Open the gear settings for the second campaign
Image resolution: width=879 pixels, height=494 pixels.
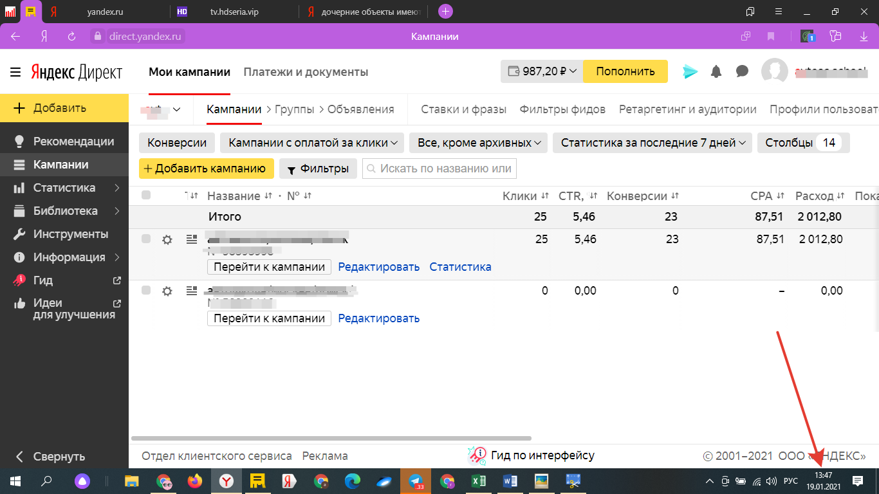click(167, 291)
